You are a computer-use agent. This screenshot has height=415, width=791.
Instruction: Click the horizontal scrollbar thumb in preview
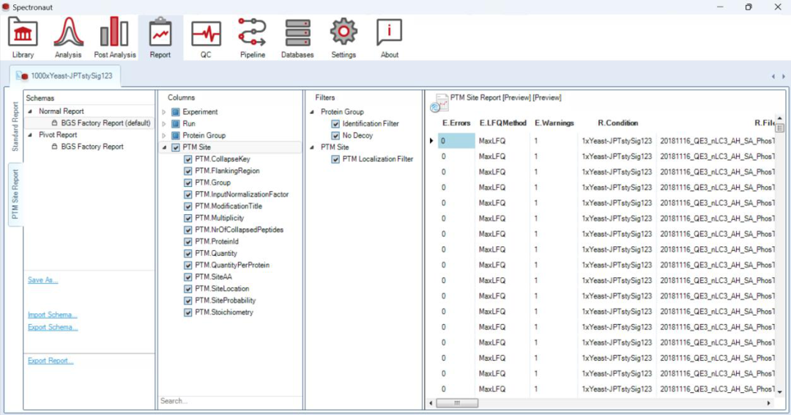click(x=457, y=403)
